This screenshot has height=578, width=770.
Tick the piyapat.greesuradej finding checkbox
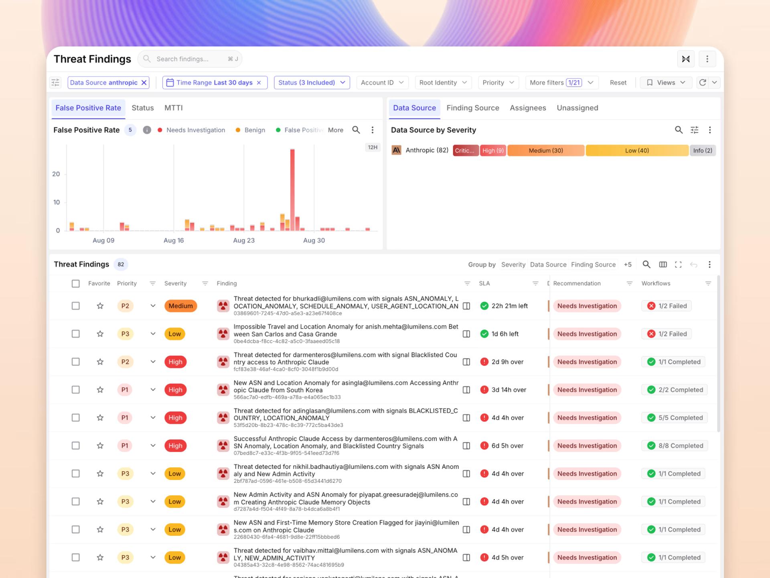(75, 502)
